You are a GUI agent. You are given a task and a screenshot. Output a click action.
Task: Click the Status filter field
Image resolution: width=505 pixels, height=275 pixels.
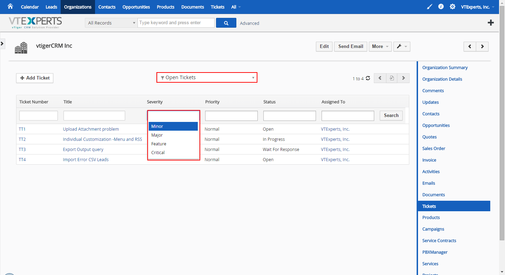[290, 116]
